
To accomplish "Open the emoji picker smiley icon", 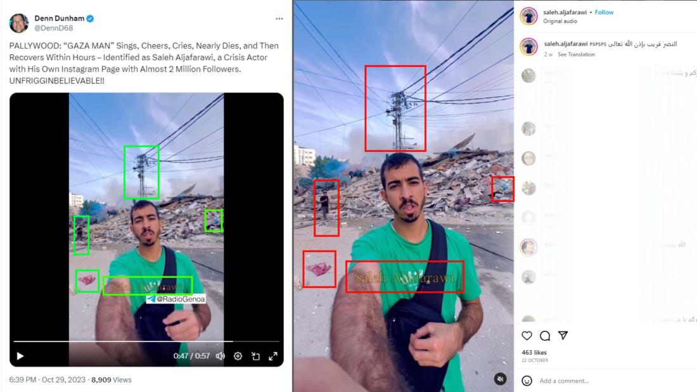I will [x=527, y=381].
